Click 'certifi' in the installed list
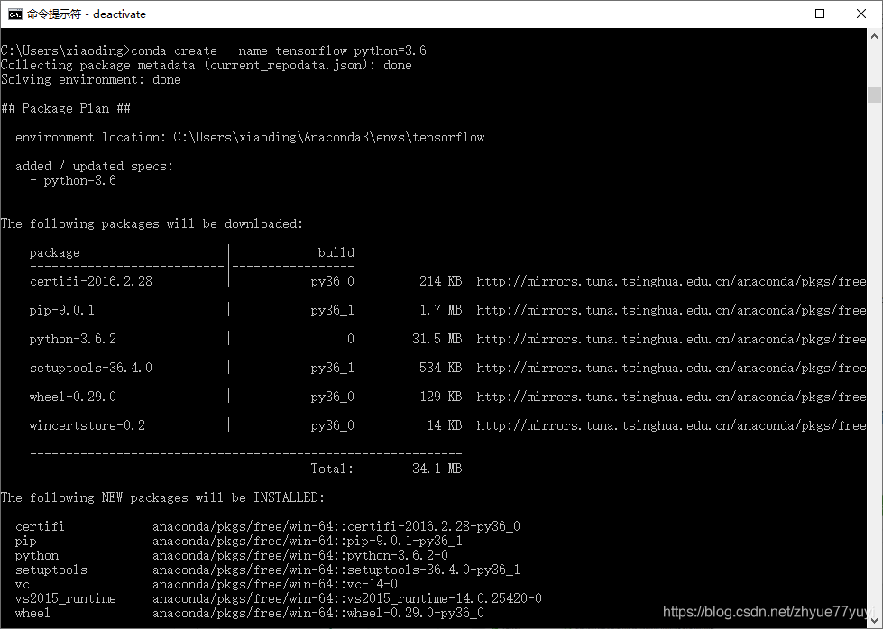The width and height of the screenshot is (883, 629). 40,526
